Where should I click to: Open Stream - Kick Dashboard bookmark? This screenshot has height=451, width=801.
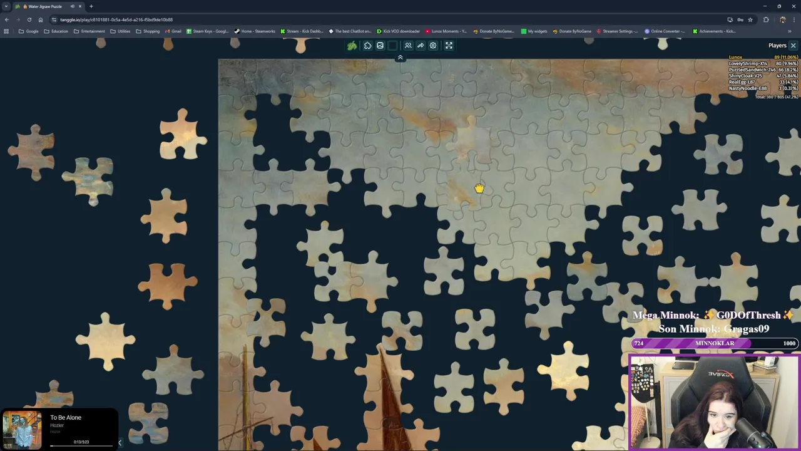click(302, 31)
